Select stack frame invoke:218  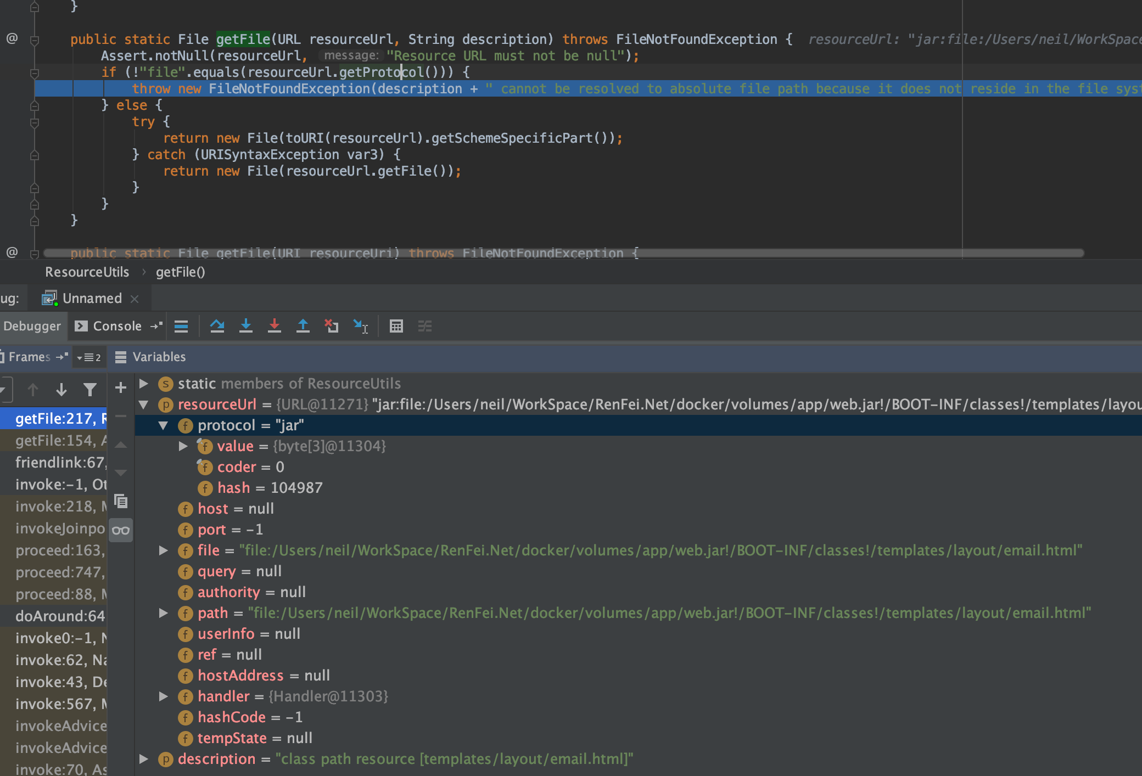coord(53,507)
